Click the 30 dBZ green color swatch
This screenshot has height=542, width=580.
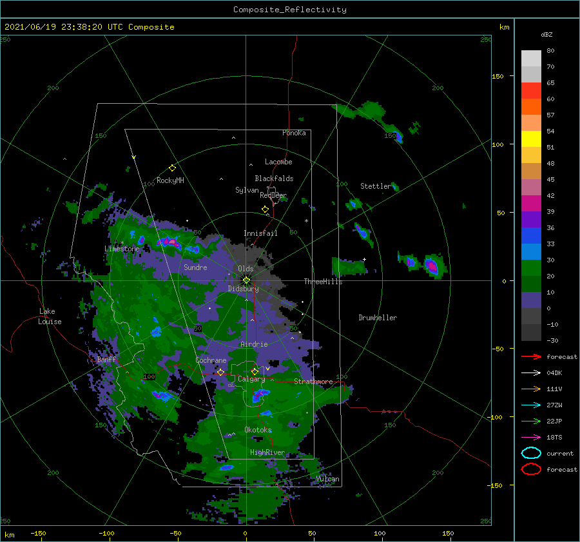[531, 268]
